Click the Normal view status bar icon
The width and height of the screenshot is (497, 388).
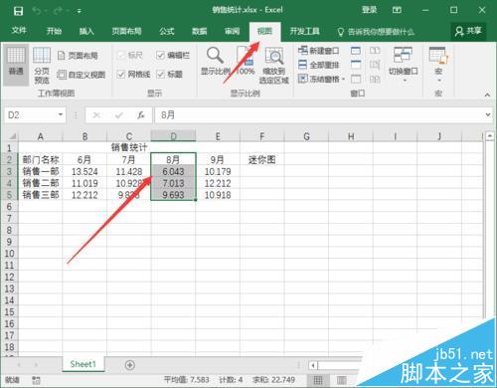tap(318, 380)
